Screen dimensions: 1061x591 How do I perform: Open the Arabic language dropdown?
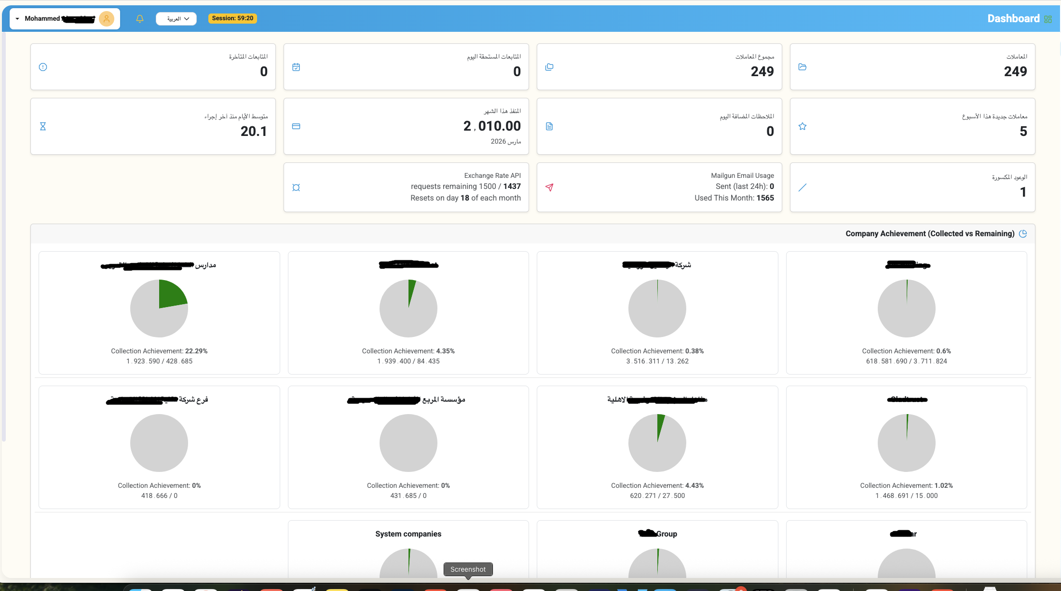point(176,19)
